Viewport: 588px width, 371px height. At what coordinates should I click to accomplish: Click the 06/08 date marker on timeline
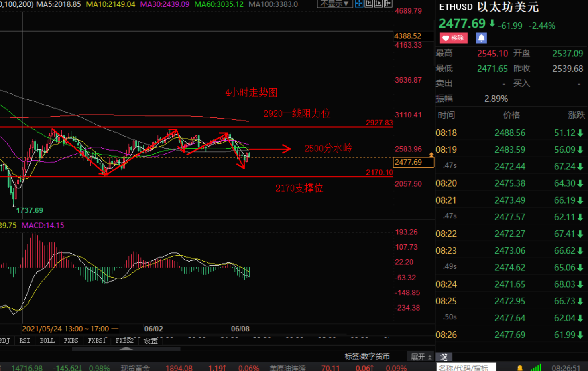240,329
